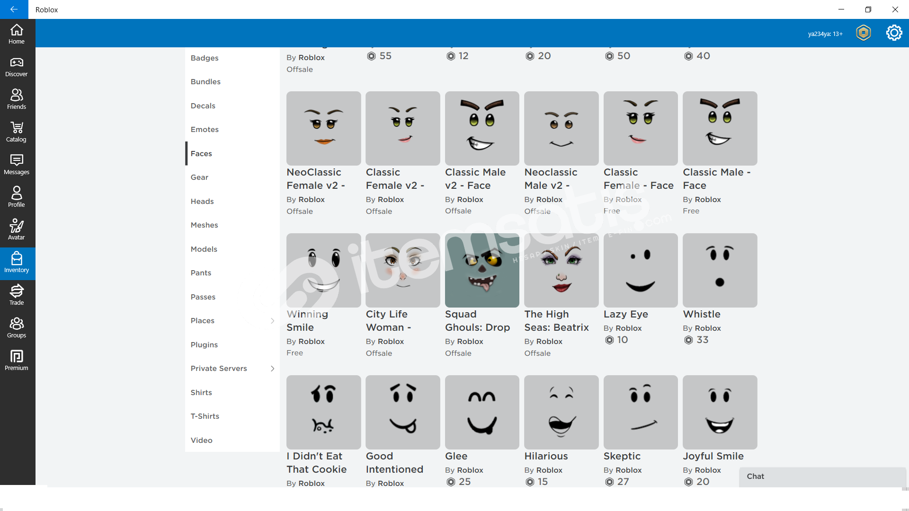
Task: Open the Winning Smile face thumbnail
Action: tap(323, 270)
